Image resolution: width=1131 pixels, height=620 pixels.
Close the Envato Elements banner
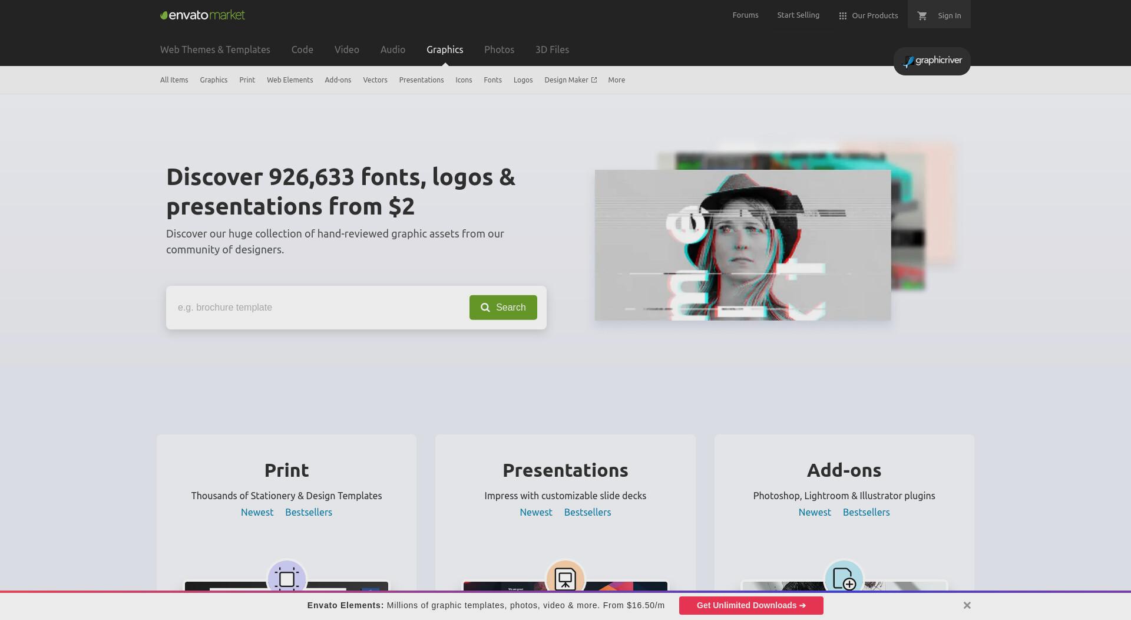tap(967, 605)
